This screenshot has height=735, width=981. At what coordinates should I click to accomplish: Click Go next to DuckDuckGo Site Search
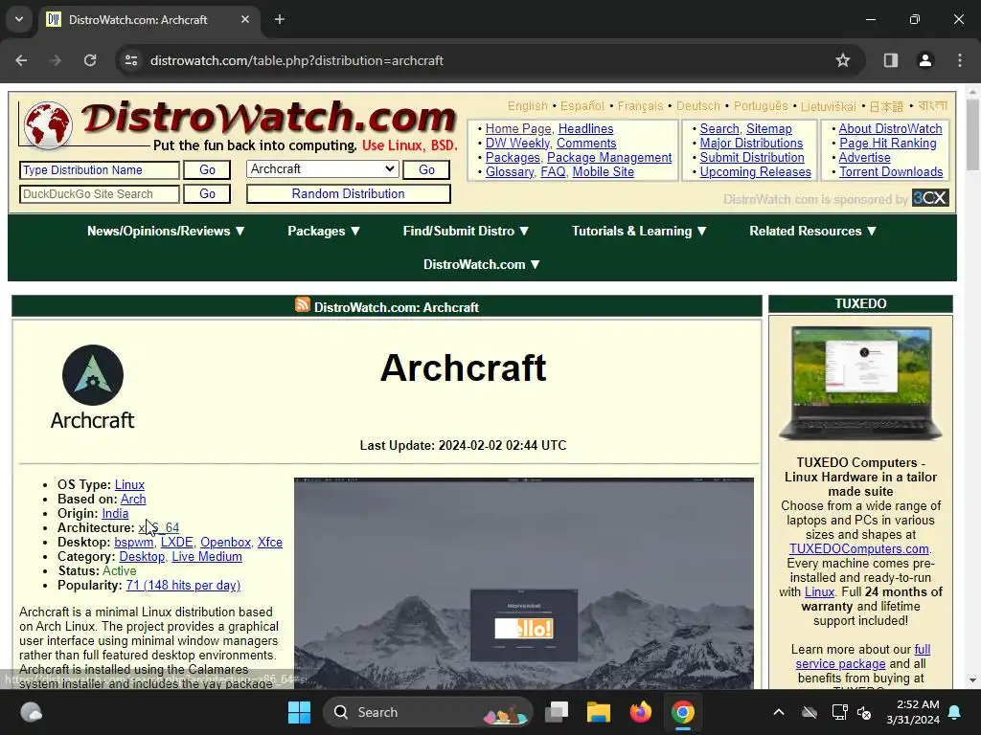click(207, 194)
